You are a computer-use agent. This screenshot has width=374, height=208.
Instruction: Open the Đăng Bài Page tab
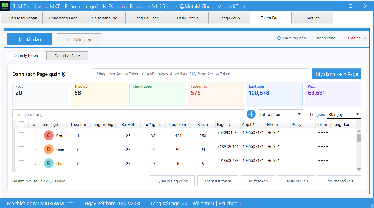point(146,18)
